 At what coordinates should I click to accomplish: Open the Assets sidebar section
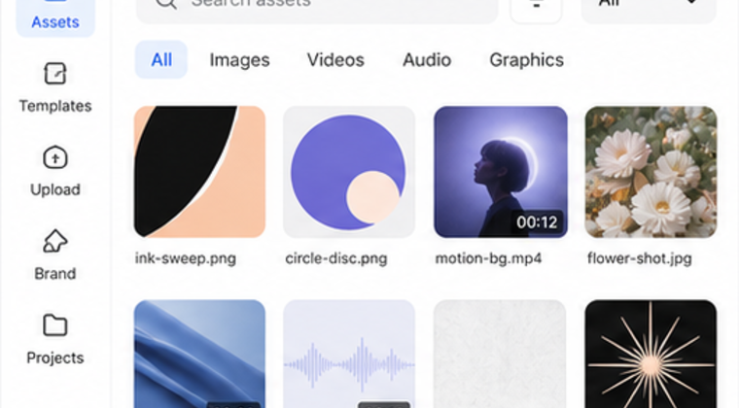pyautogui.click(x=55, y=17)
